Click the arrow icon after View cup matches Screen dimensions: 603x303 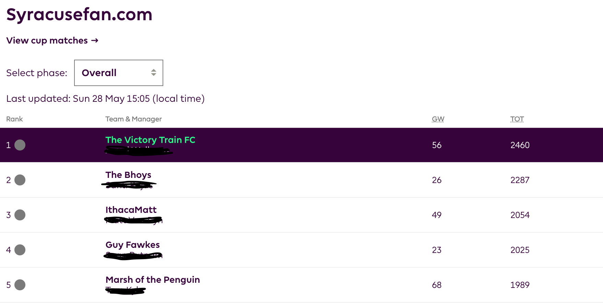(x=95, y=40)
